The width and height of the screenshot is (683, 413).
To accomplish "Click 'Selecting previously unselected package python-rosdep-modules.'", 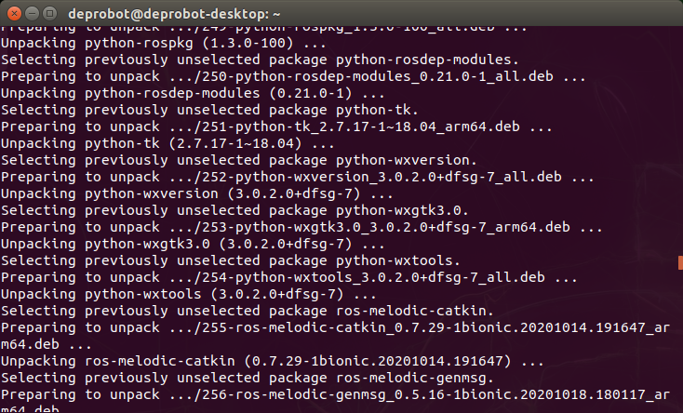I will (x=260, y=60).
